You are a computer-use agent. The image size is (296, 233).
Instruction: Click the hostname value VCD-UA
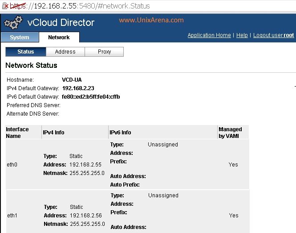72,80
